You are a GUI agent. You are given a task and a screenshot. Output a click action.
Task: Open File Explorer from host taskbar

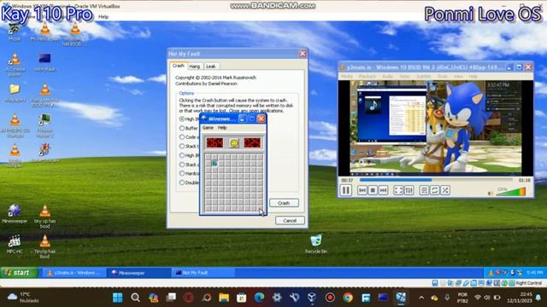[x=224, y=298]
